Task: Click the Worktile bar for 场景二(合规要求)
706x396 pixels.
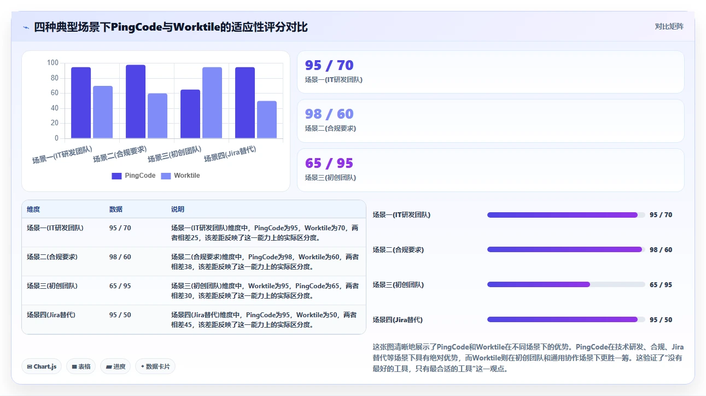Action: click(157, 116)
